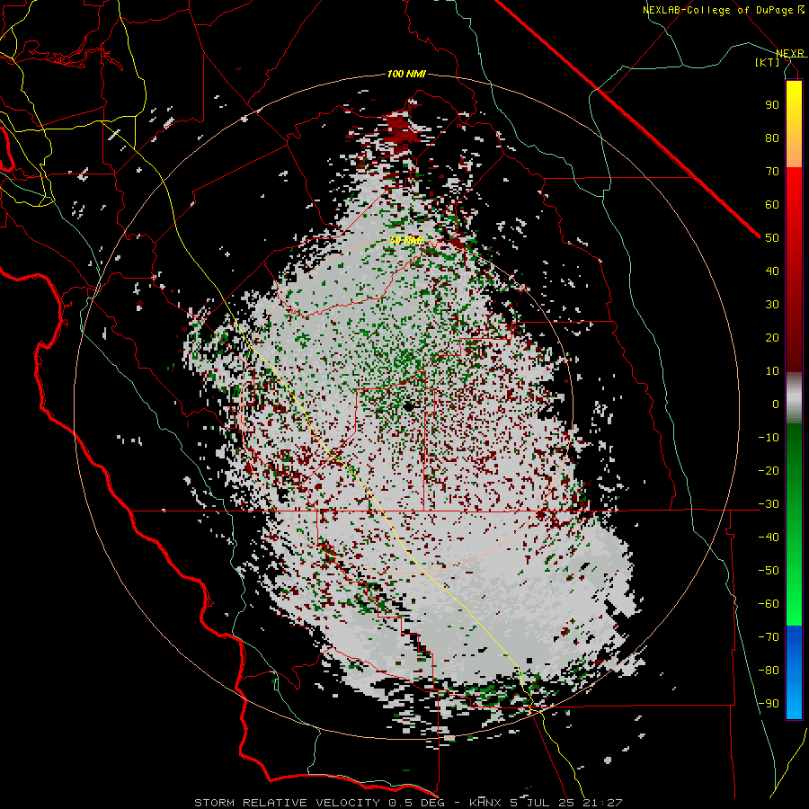Click the -10 value on the velocity scale
This screenshot has height=809, width=809.
coord(769,438)
